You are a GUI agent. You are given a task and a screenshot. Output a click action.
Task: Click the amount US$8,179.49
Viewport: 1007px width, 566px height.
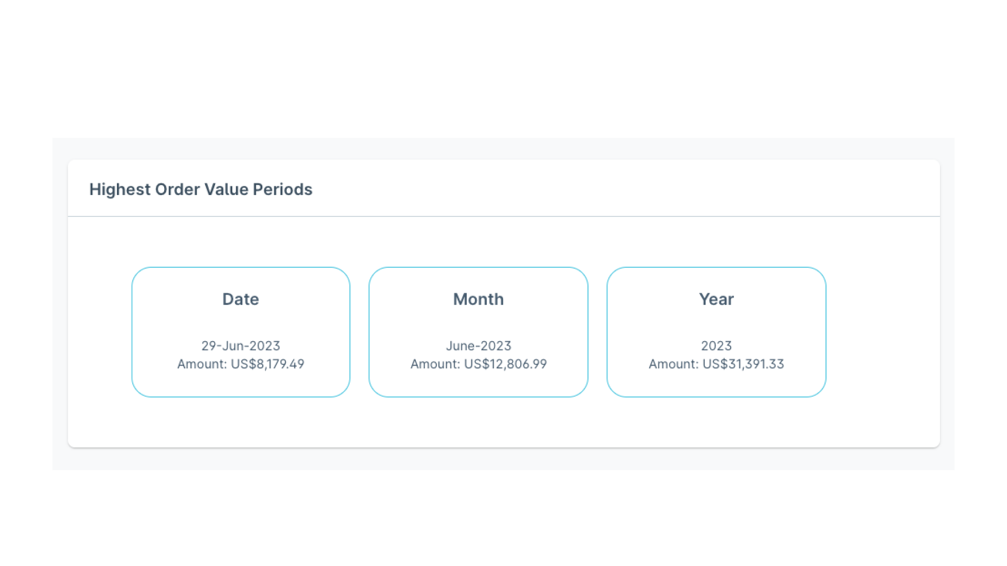tap(267, 364)
